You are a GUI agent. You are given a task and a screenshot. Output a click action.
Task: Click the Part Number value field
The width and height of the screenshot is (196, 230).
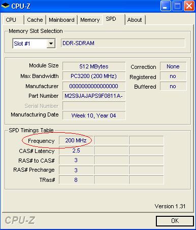pos(94,96)
